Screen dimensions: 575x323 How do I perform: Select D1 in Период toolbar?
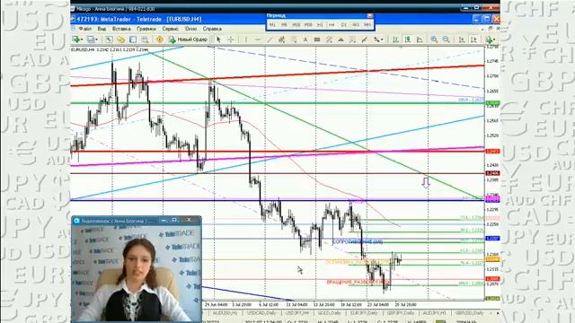[343, 24]
